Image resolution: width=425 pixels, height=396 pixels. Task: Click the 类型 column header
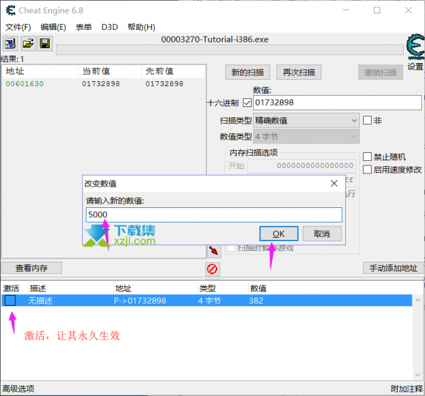coord(208,288)
